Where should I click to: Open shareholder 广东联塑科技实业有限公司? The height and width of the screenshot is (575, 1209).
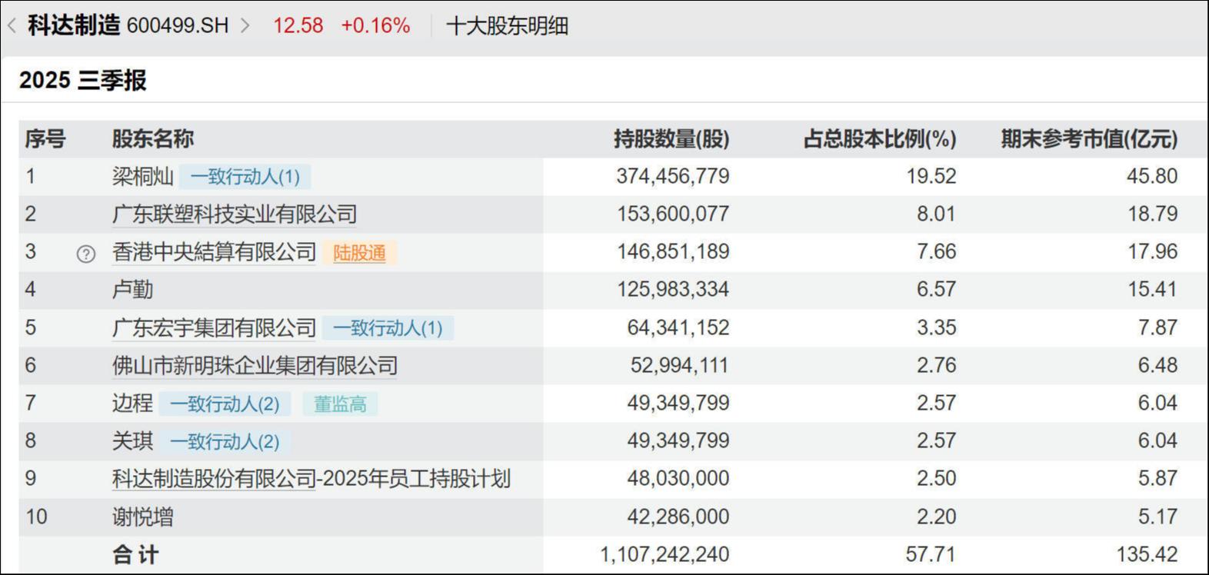click(235, 214)
